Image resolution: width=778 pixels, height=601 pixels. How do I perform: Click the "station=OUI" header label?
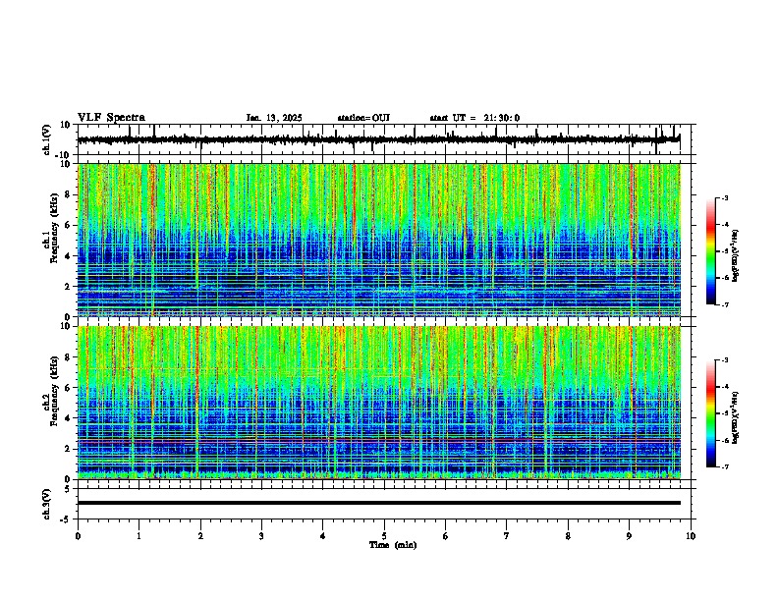coord(363,118)
